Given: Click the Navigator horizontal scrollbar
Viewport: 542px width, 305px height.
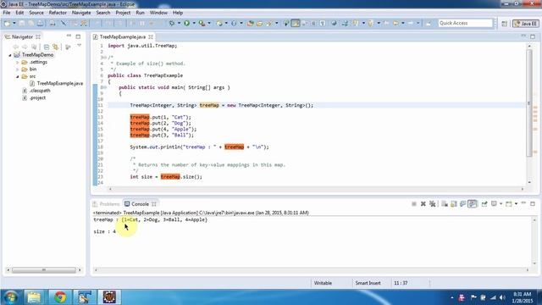Looking at the screenshot, I should [44, 270].
